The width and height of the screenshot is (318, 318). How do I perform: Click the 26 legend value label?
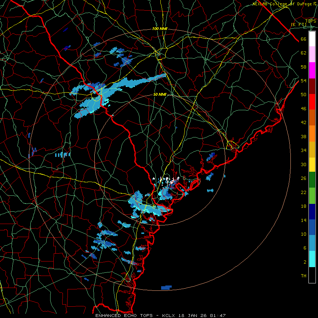tap(304, 178)
